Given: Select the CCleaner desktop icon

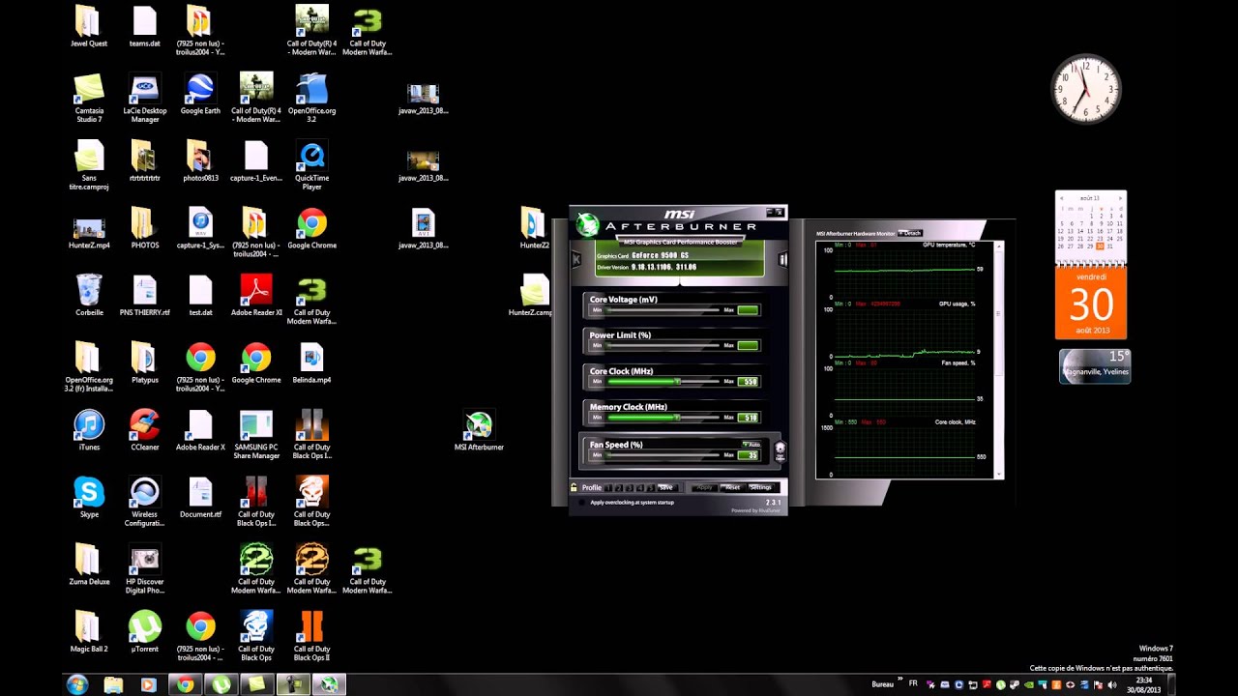Looking at the screenshot, I should [145, 431].
